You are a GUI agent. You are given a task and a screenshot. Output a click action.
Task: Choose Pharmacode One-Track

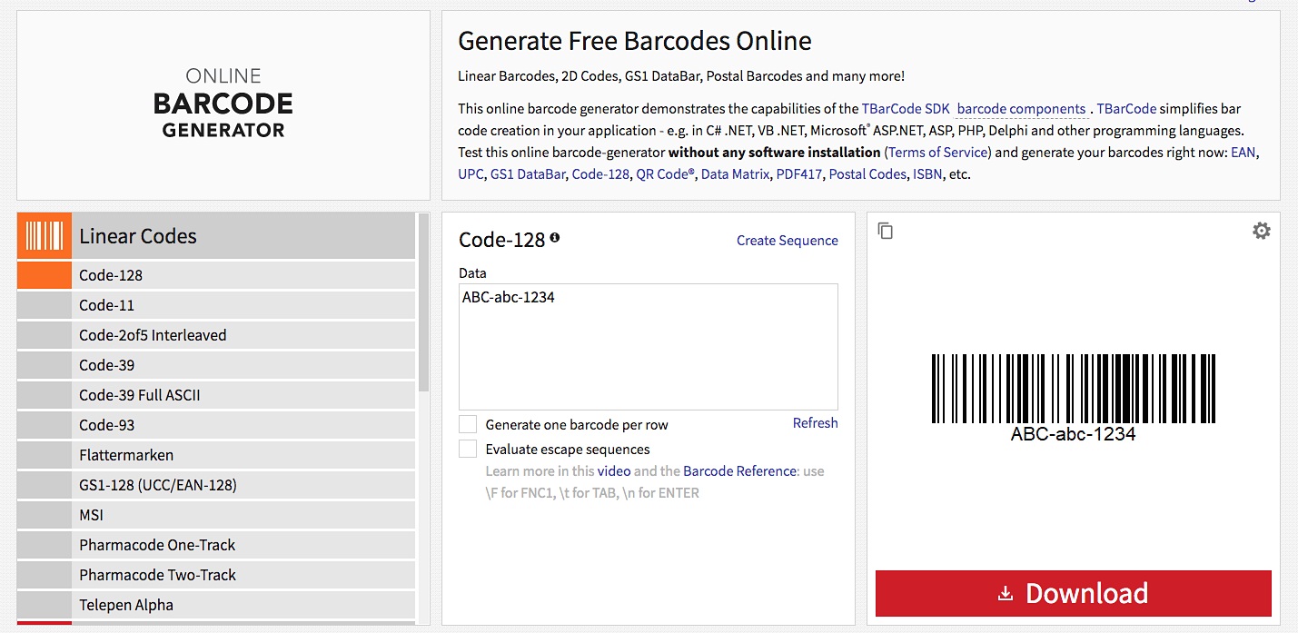pyautogui.click(x=216, y=545)
